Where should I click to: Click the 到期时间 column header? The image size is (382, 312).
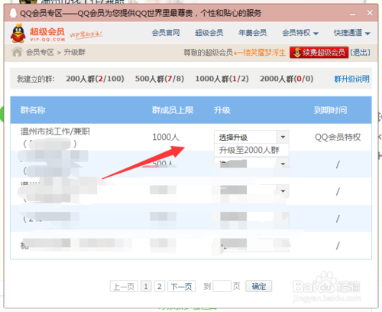[330, 110]
